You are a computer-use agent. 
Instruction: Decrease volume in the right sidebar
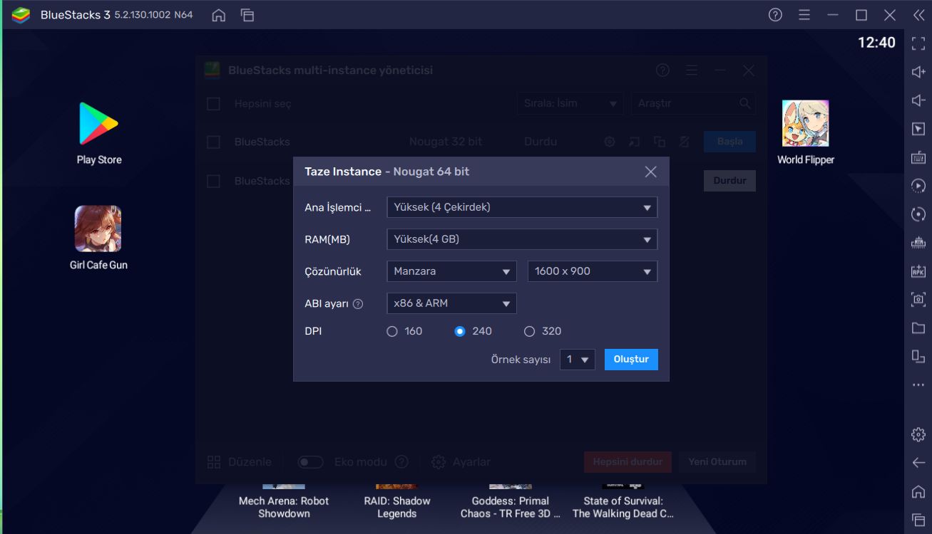(x=918, y=100)
